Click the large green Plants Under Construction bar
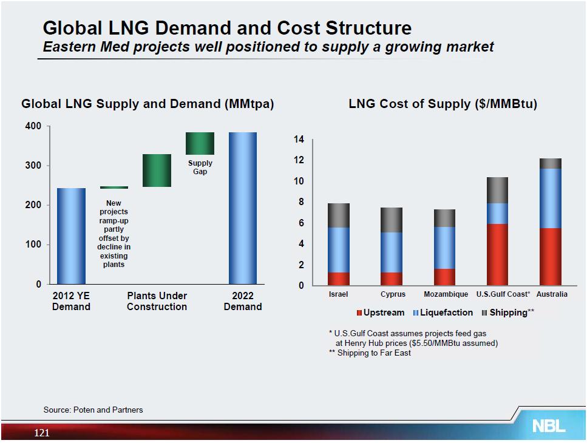 (157, 171)
